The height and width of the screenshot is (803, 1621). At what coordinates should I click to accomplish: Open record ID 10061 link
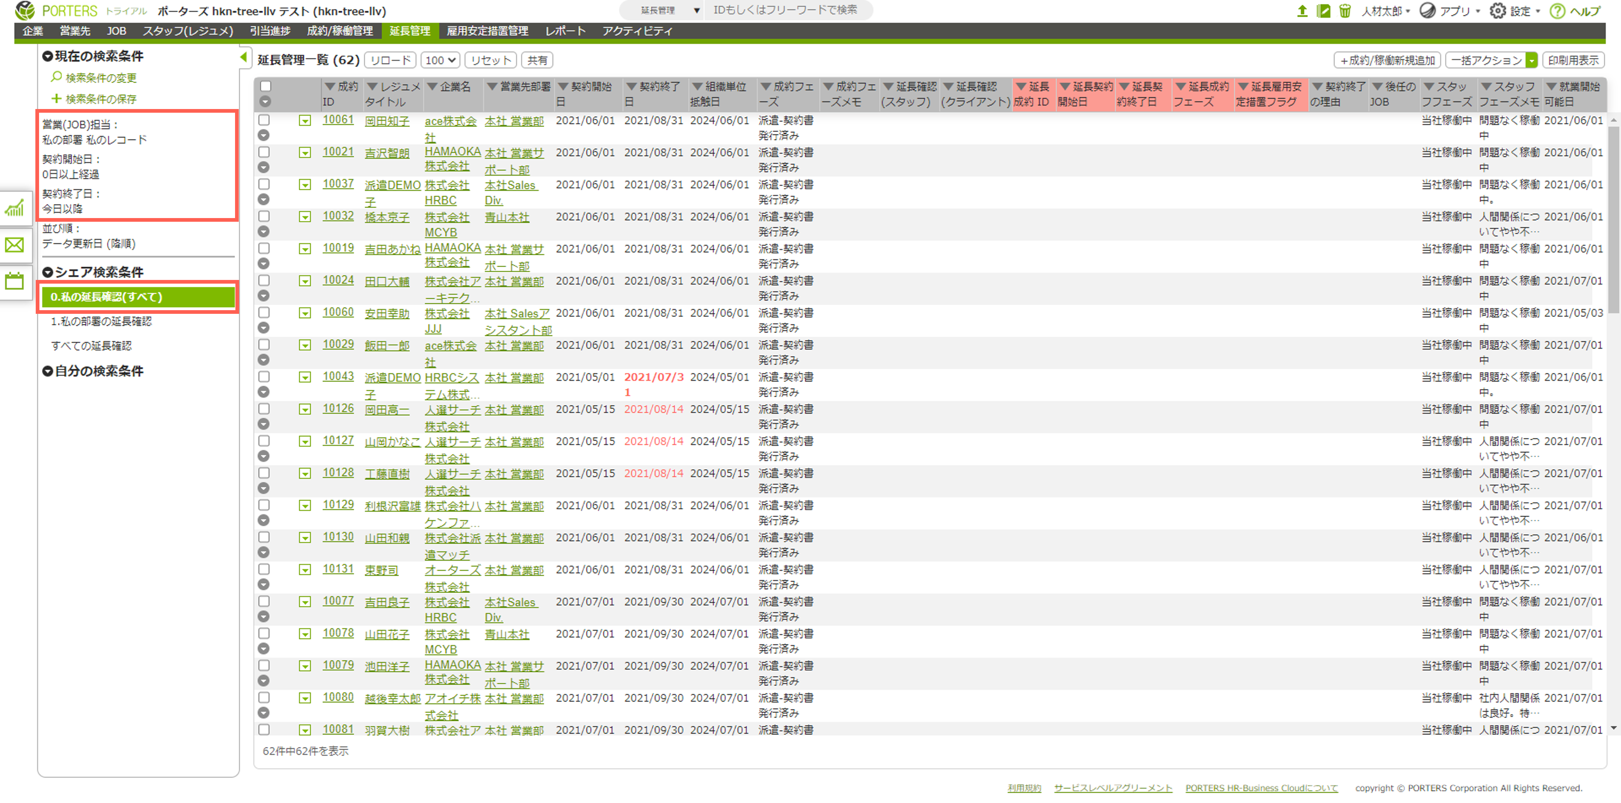coord(338,120)
